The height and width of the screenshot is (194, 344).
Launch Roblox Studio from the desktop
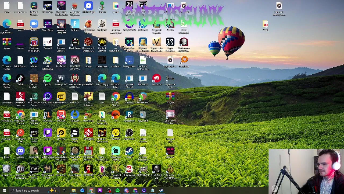pyautogui.click(x=75, y=135)
